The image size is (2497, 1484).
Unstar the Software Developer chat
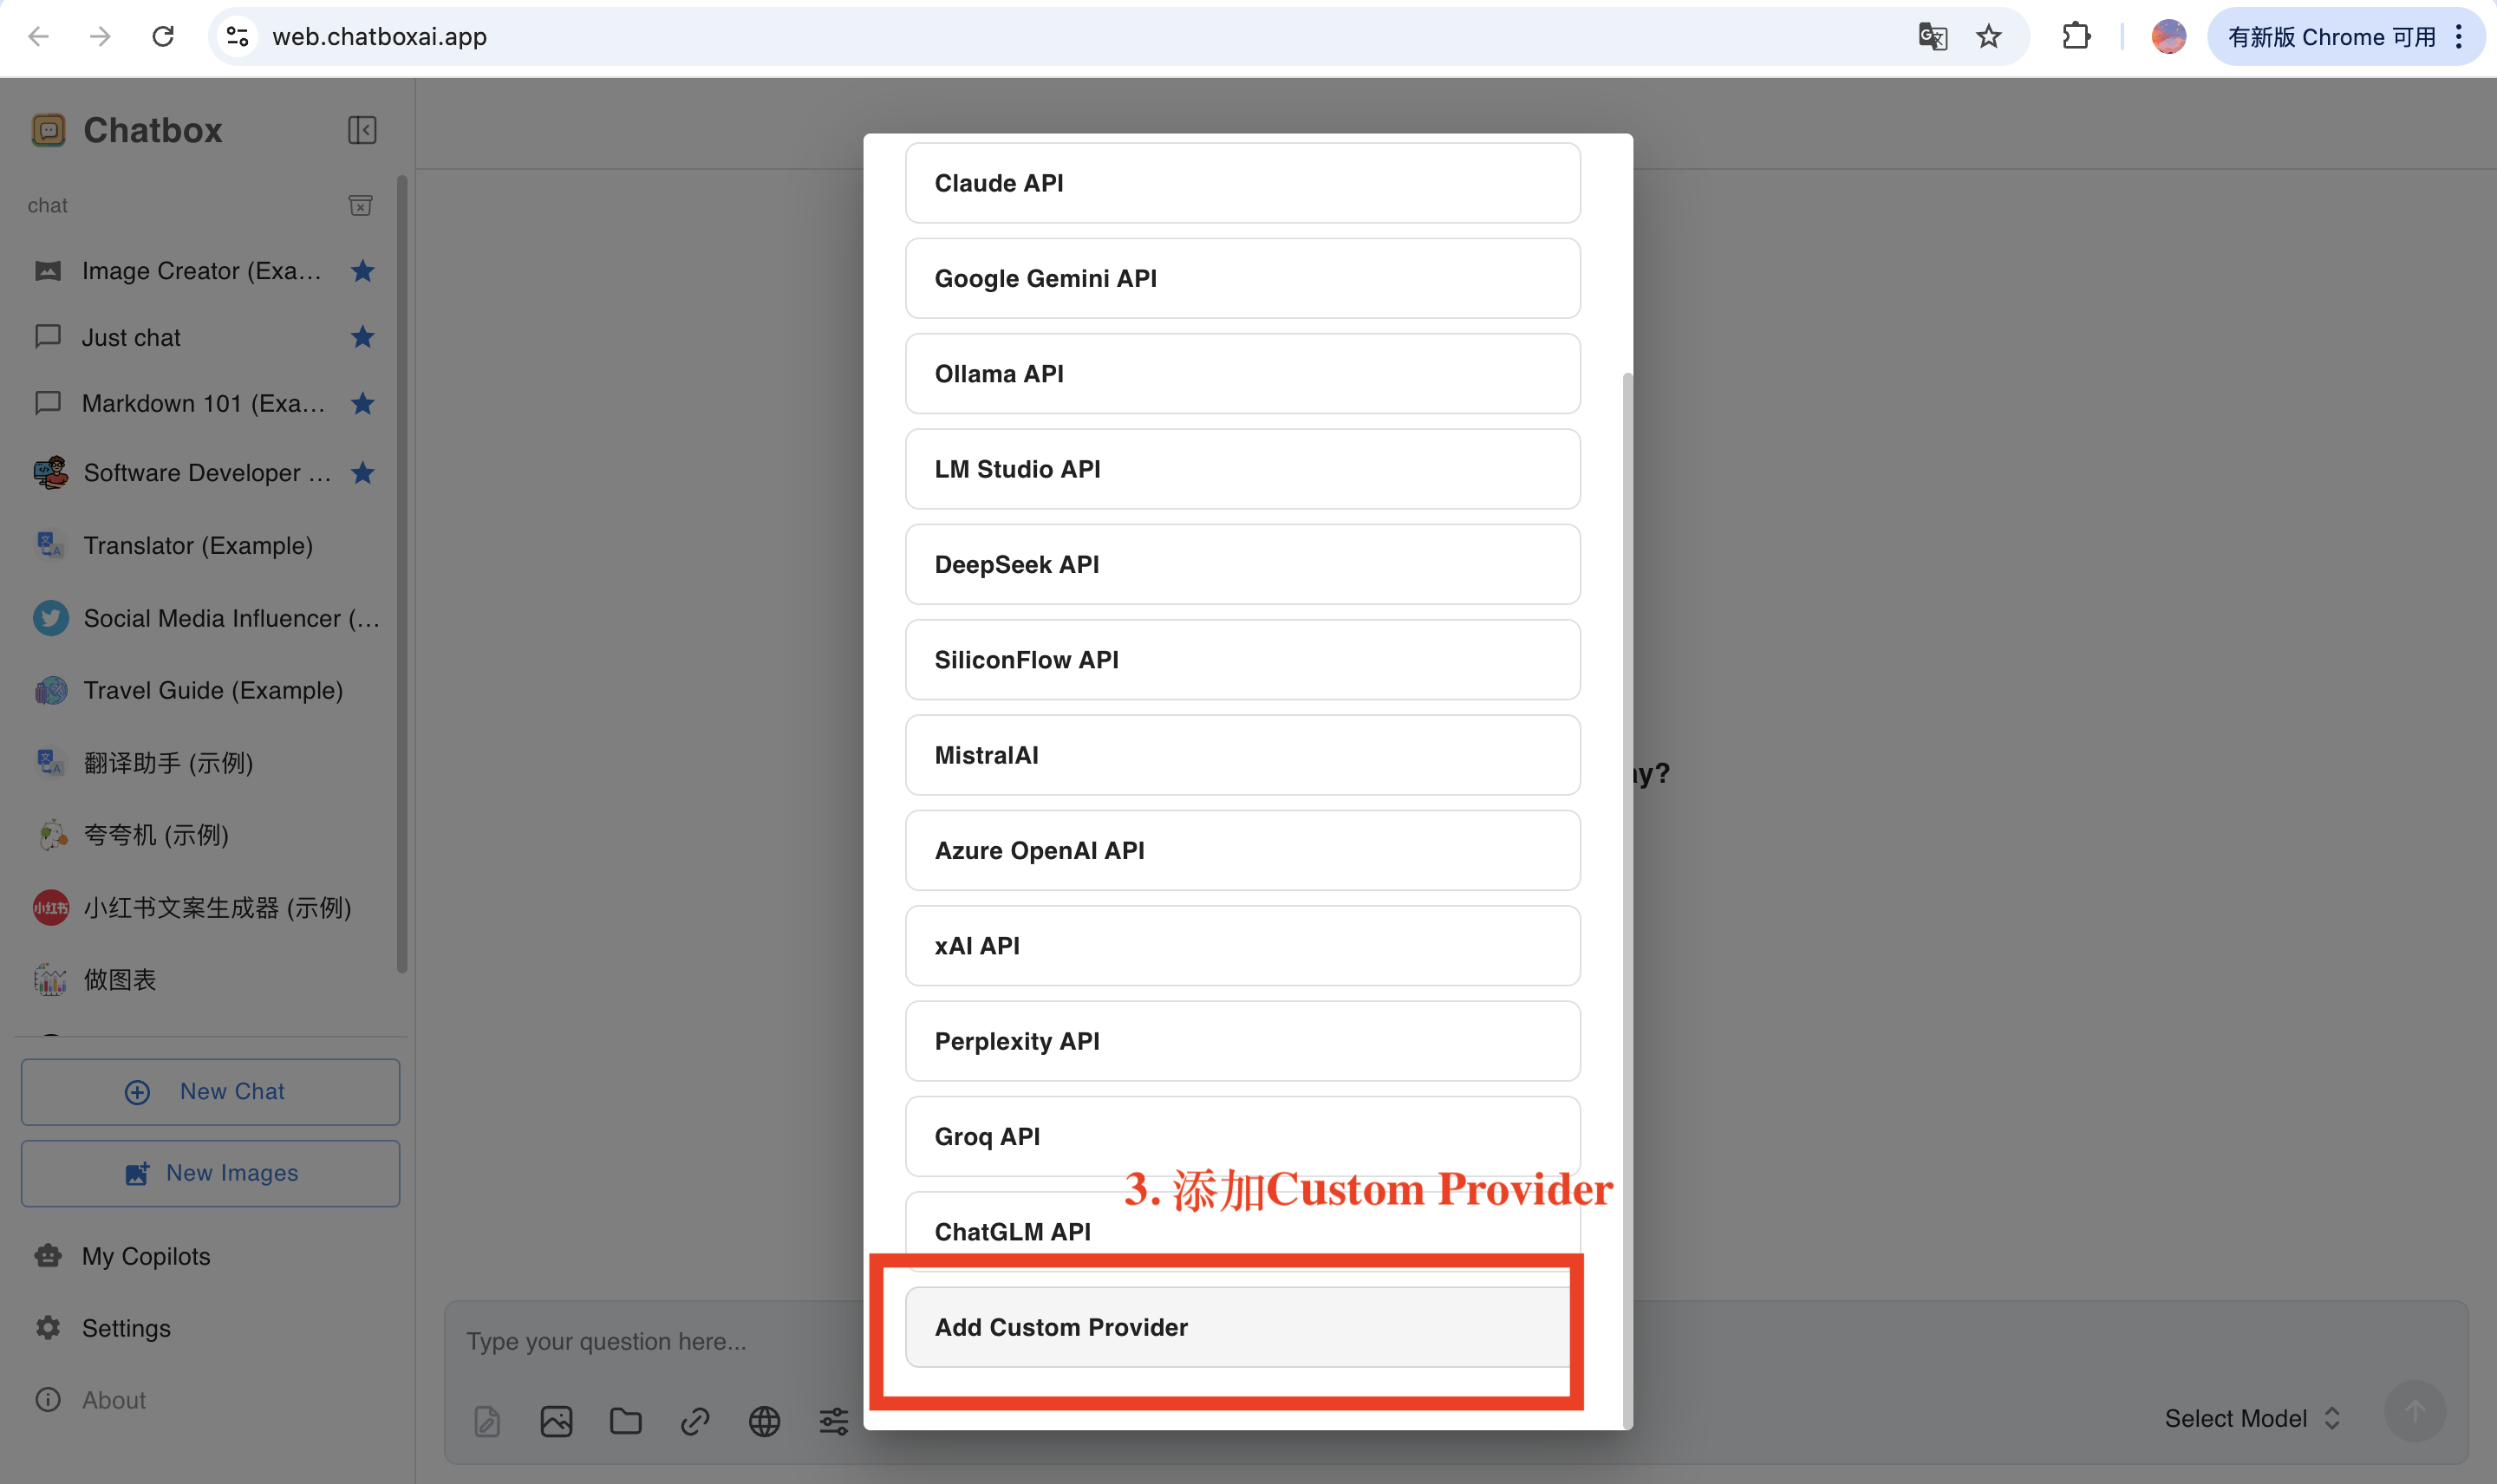(362, 472)
